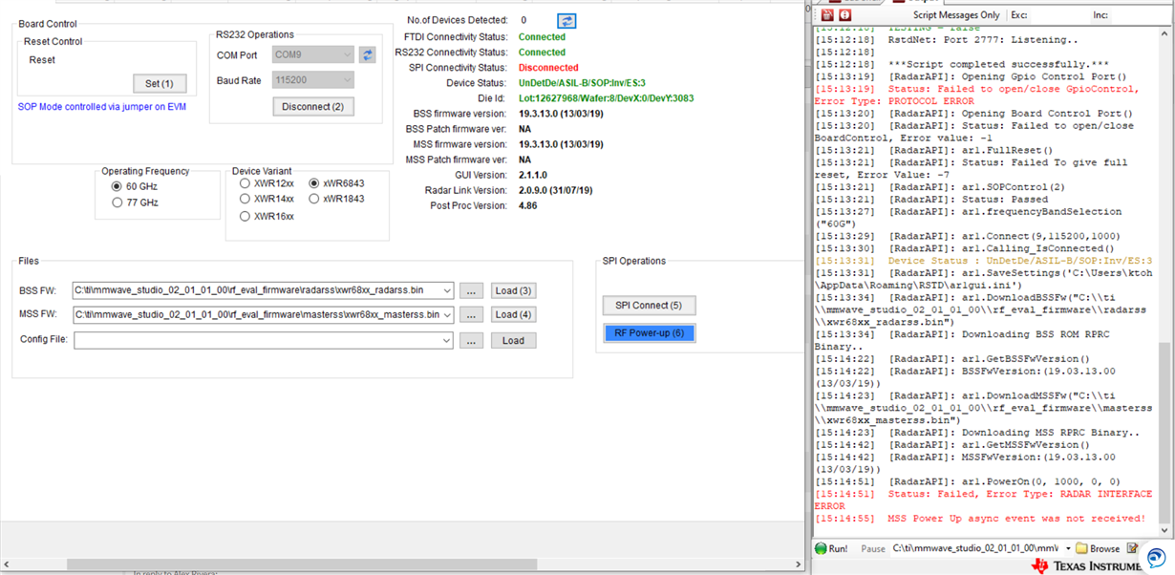The height and width of the screenshot is (575, 1175).
Task: Refresh the number of devices detected
Action: (567, 19)
